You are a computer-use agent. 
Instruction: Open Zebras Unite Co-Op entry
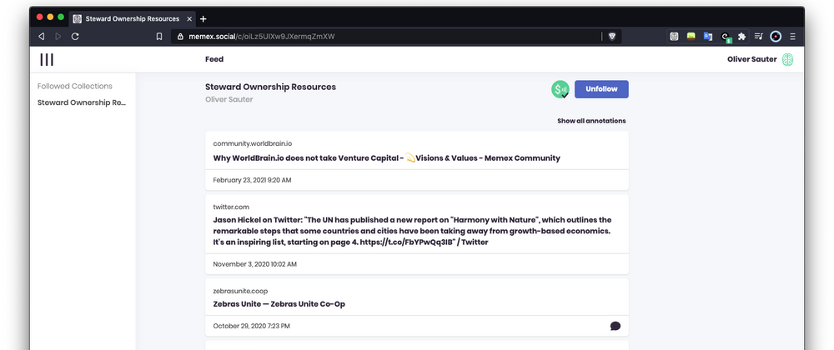tap(279, 304)
